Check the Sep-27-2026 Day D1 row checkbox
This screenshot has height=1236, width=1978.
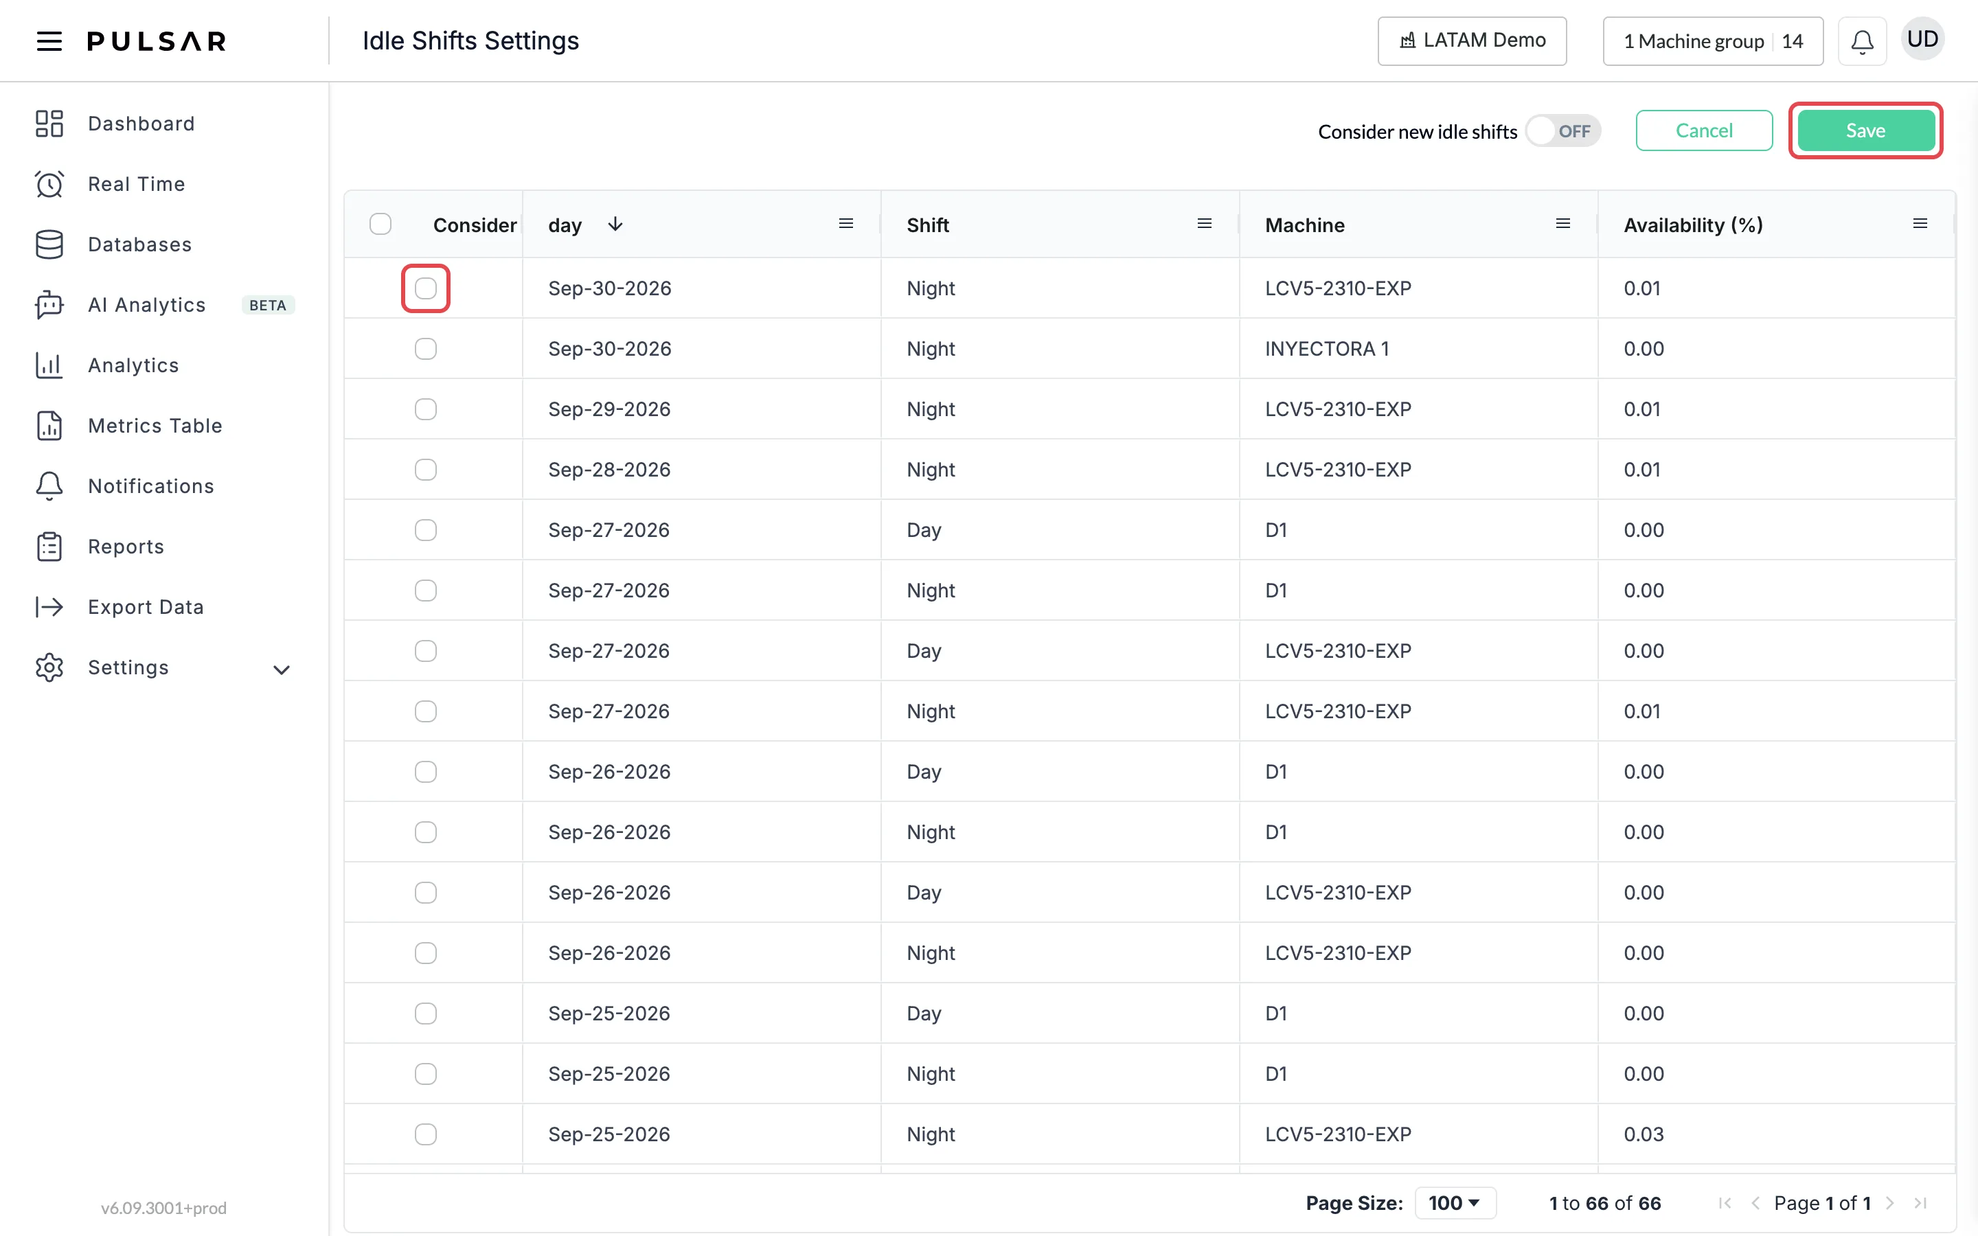click(x=426, y=531)
